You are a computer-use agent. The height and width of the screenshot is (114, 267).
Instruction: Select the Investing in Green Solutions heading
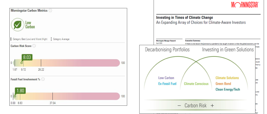228,50
